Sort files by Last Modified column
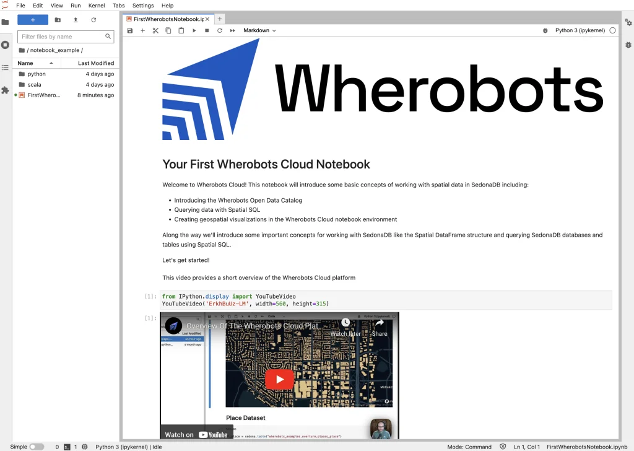The height and width of the screenshot is (451, 634). point(90,63)
